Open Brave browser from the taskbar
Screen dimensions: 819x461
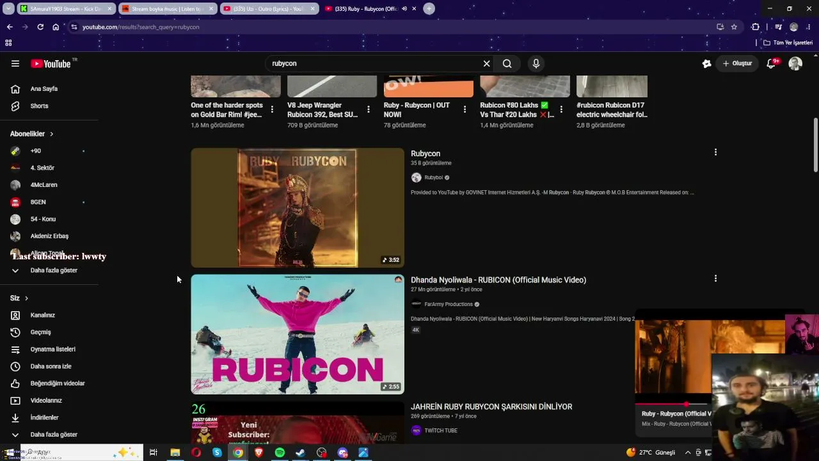(x=259, y=453)
